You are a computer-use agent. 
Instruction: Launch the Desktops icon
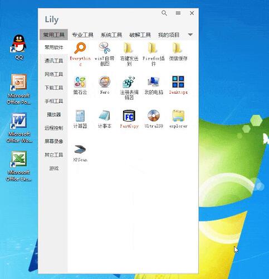[x=178, y=82]
